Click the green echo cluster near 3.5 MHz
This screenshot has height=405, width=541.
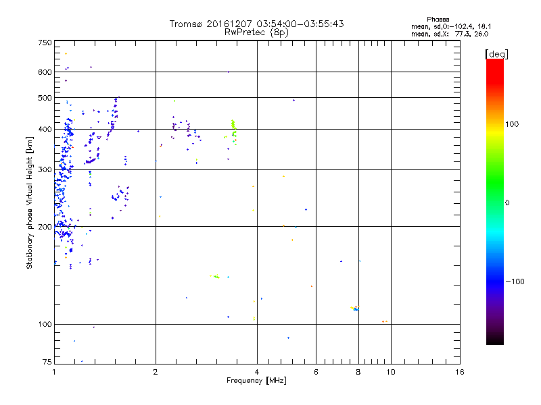click(234, 132)
